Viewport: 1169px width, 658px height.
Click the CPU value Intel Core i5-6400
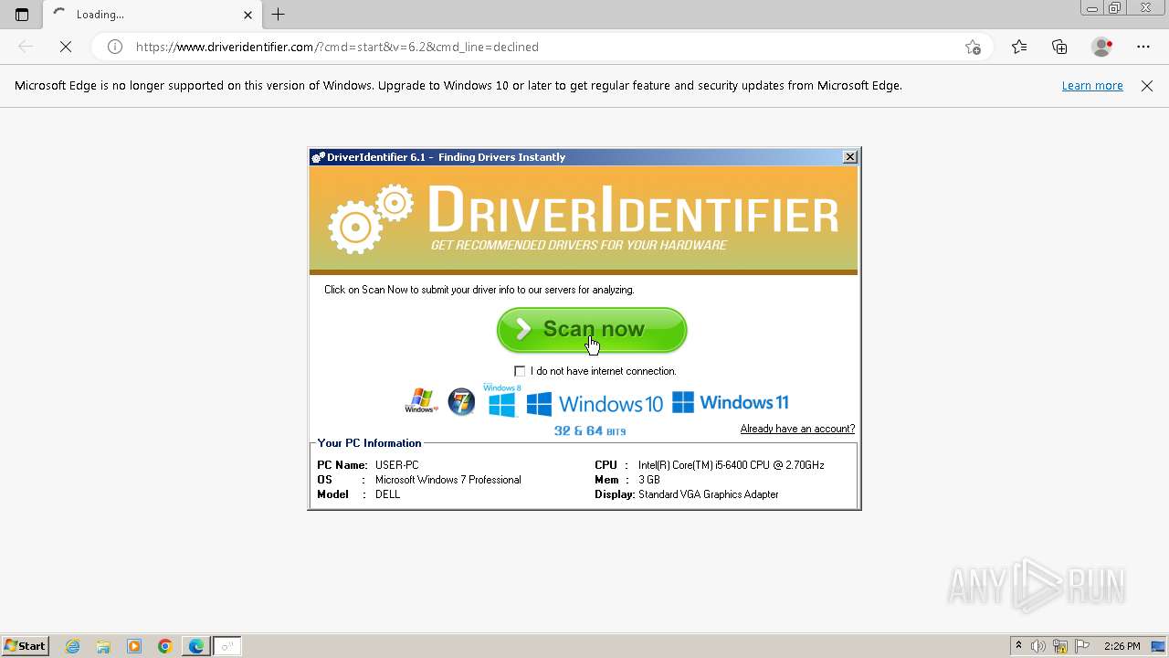point(731,465)
